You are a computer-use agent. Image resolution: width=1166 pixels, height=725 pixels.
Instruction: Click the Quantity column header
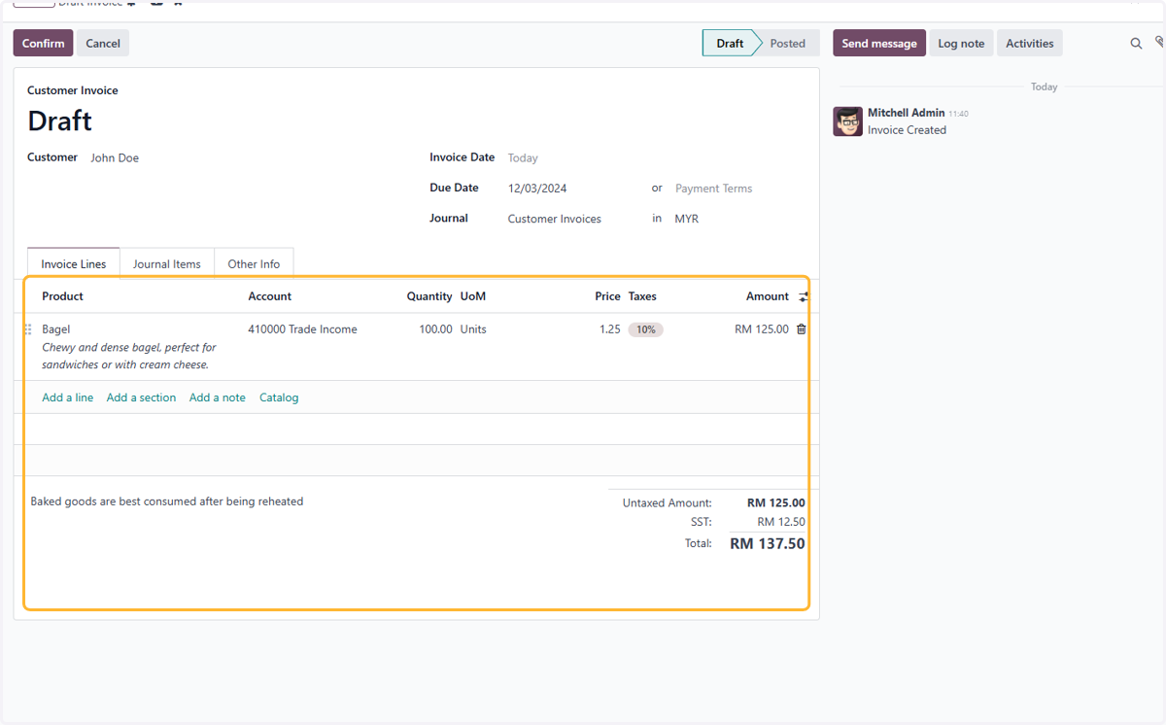(429, 296)
